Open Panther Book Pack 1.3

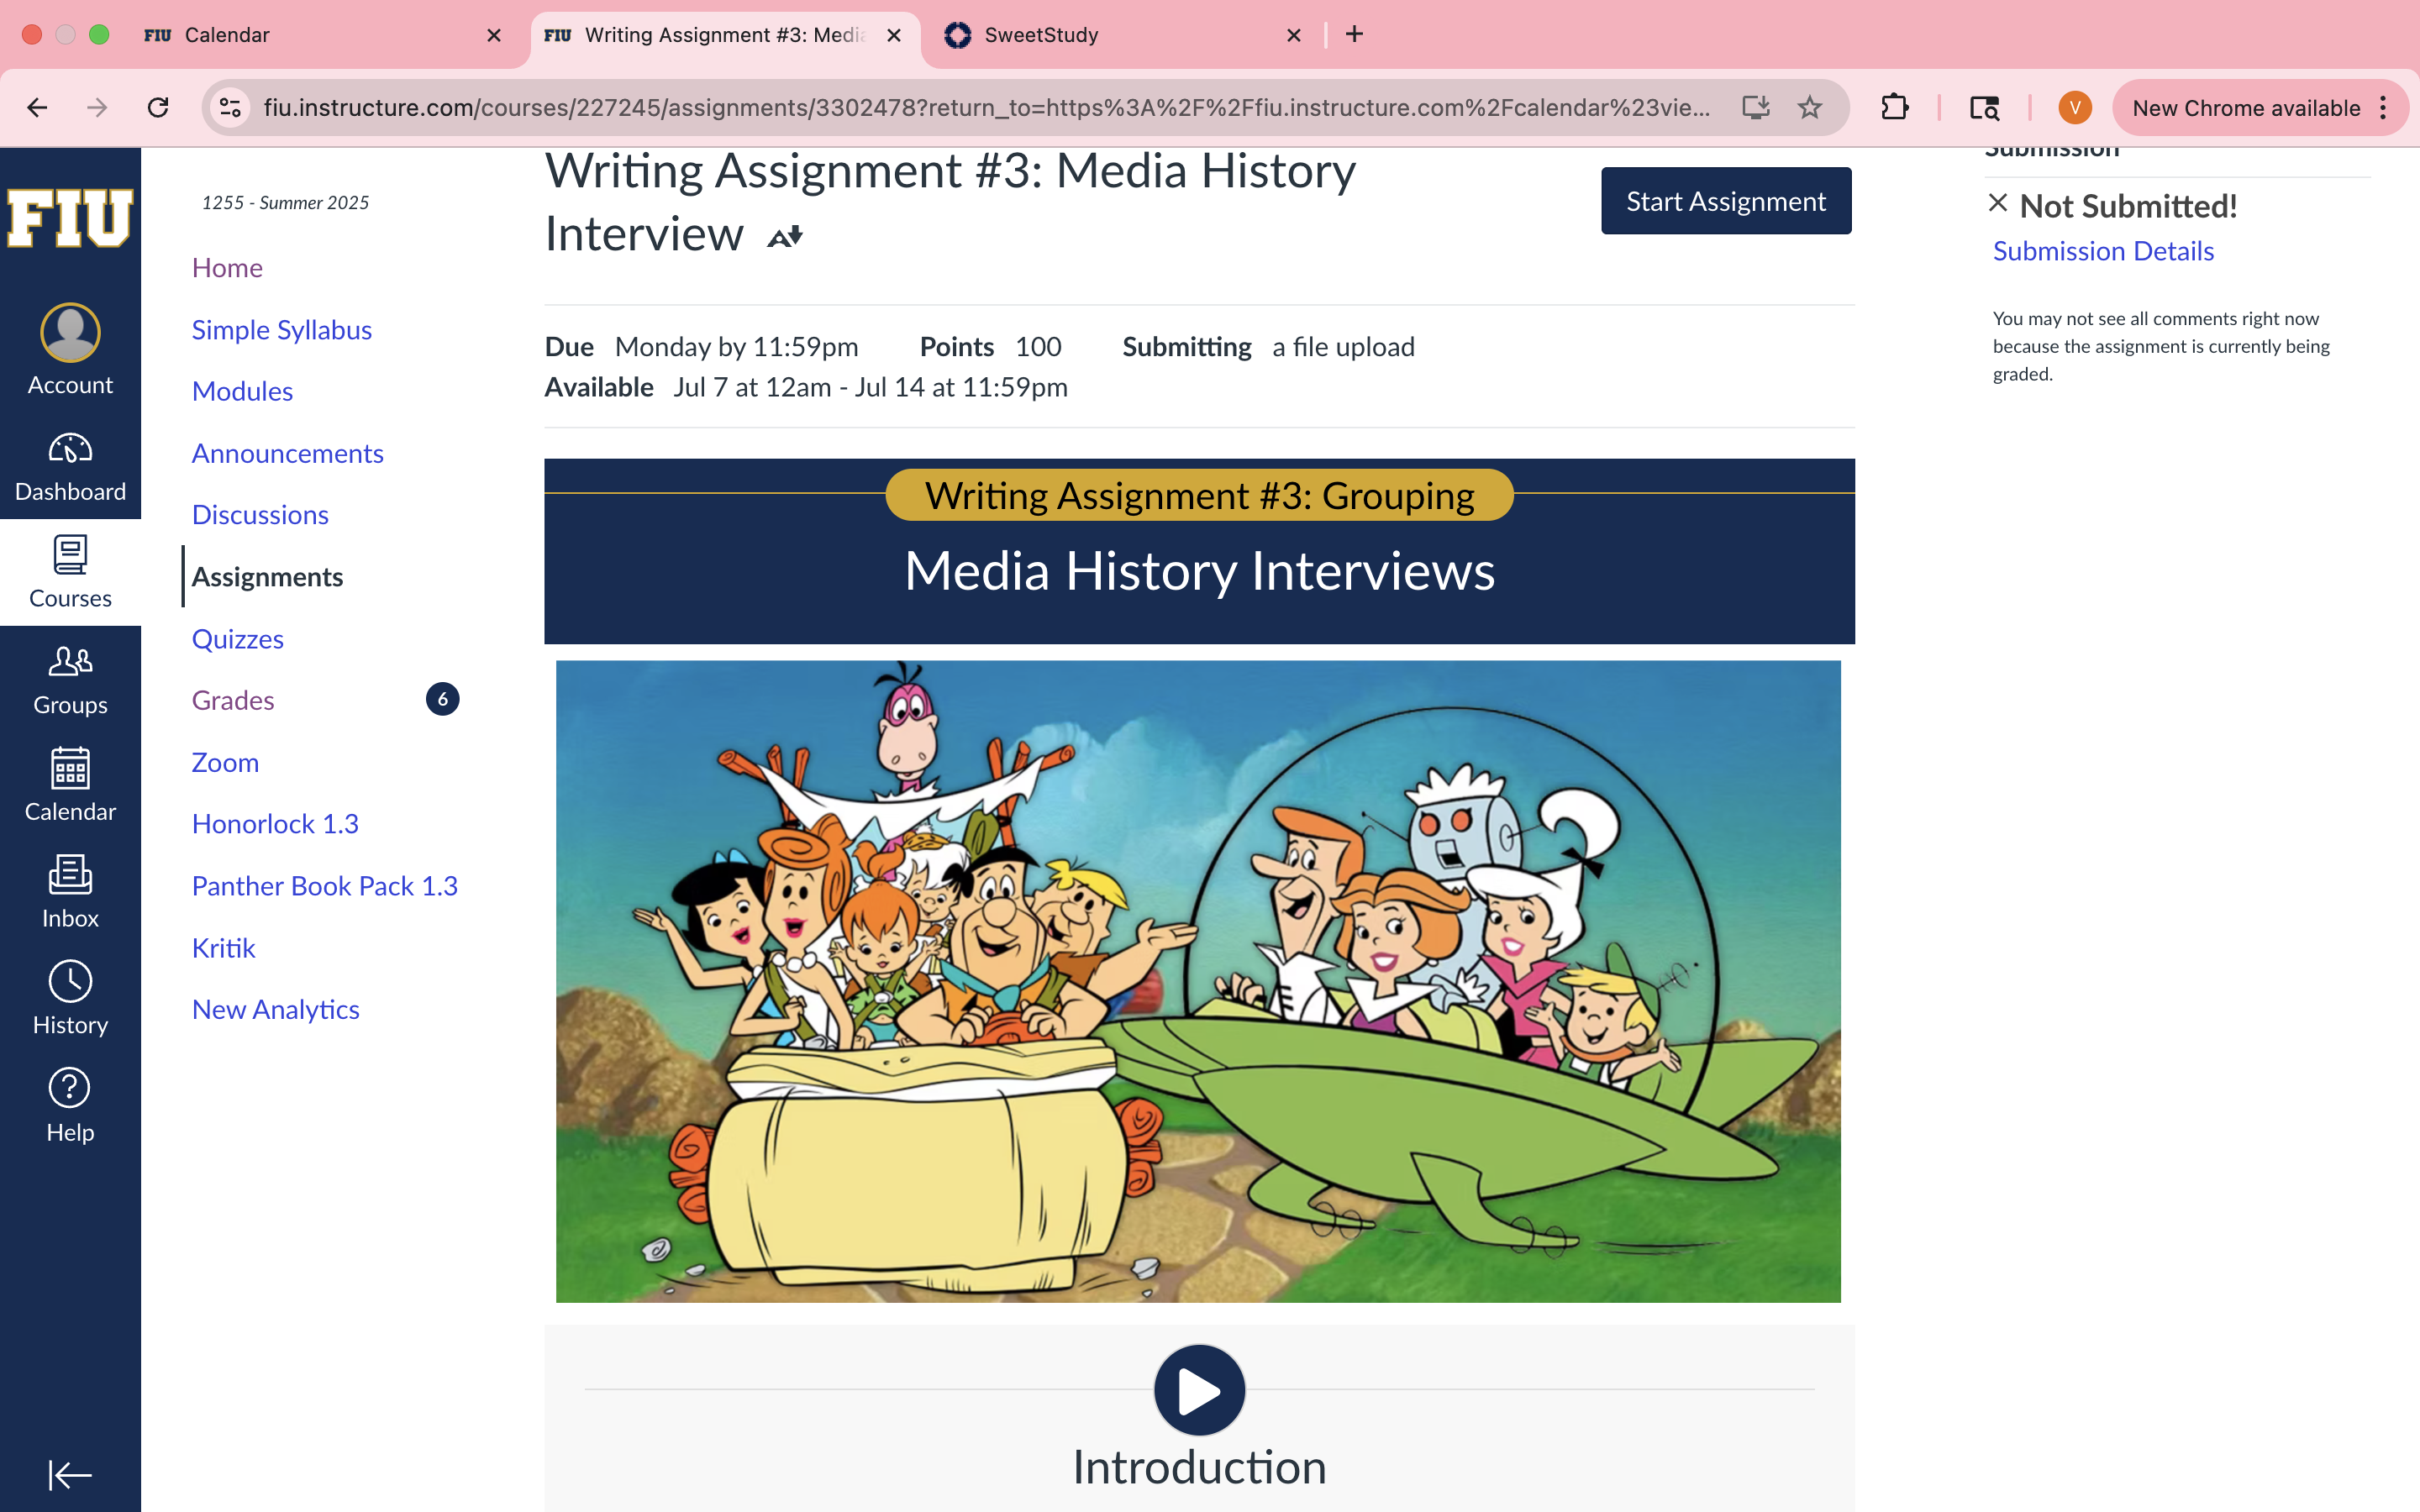[324, 886]
